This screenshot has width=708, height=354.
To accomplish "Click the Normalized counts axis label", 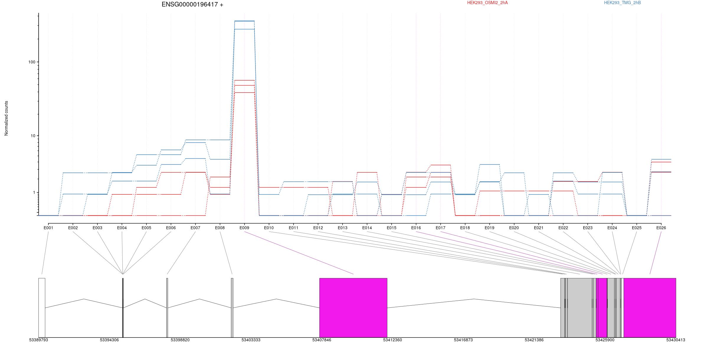I will click(x=6, y=118).
